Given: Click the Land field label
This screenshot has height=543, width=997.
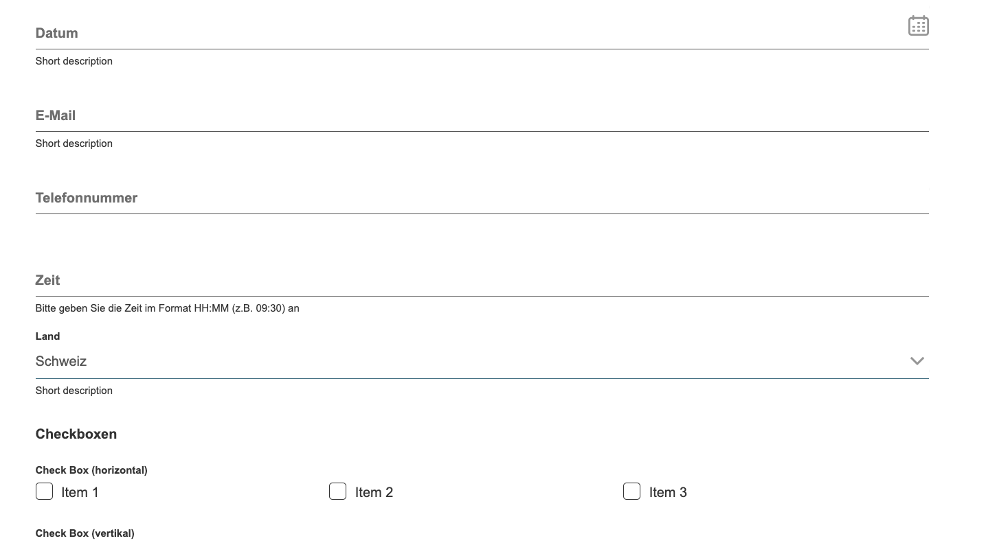Looking at the screenshot, I should [47, 336].
